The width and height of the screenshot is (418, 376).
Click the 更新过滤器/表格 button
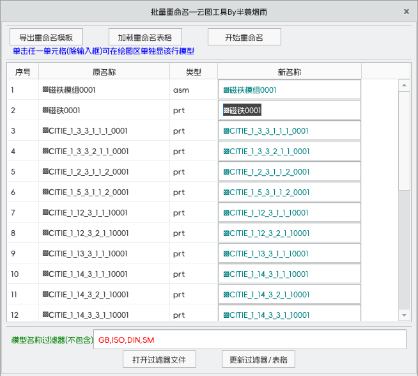click(x=258, y=359)
